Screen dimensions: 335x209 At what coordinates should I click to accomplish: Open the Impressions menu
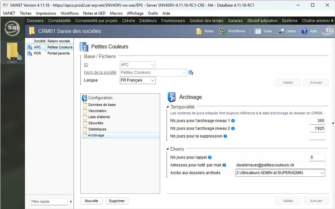click(x=46, y=13)
